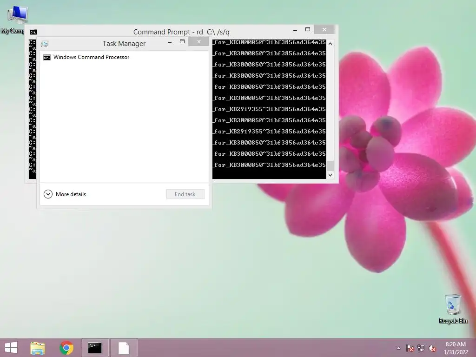This screenshot has width=476, height=357.
Task: Show hidden tray icons arrow
Action: point(398,349)
